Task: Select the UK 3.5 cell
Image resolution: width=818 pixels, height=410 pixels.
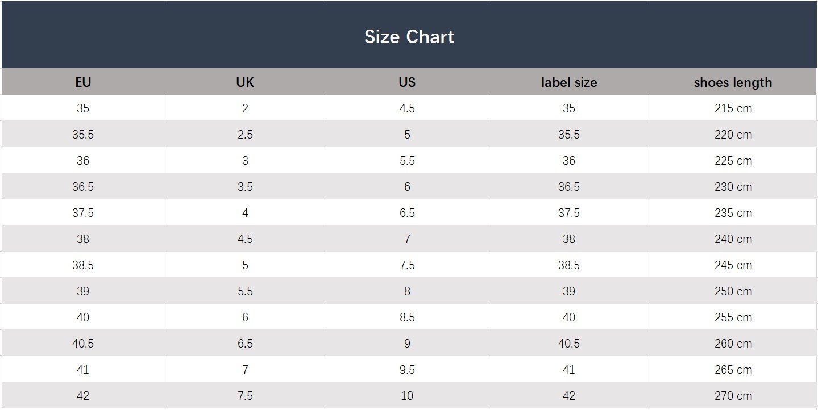Action: tap(245, 186)
